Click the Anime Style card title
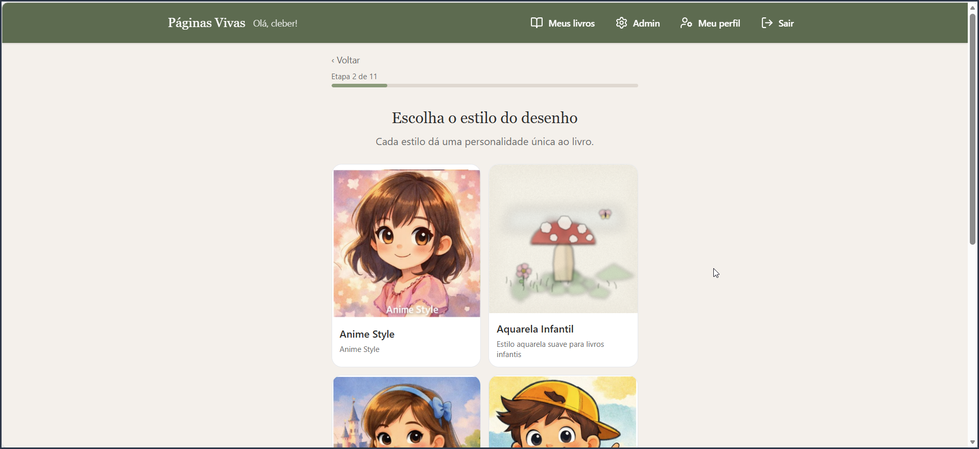Image resolution: width=979 pixels, height=449 pixels. (x=367, y=334)
